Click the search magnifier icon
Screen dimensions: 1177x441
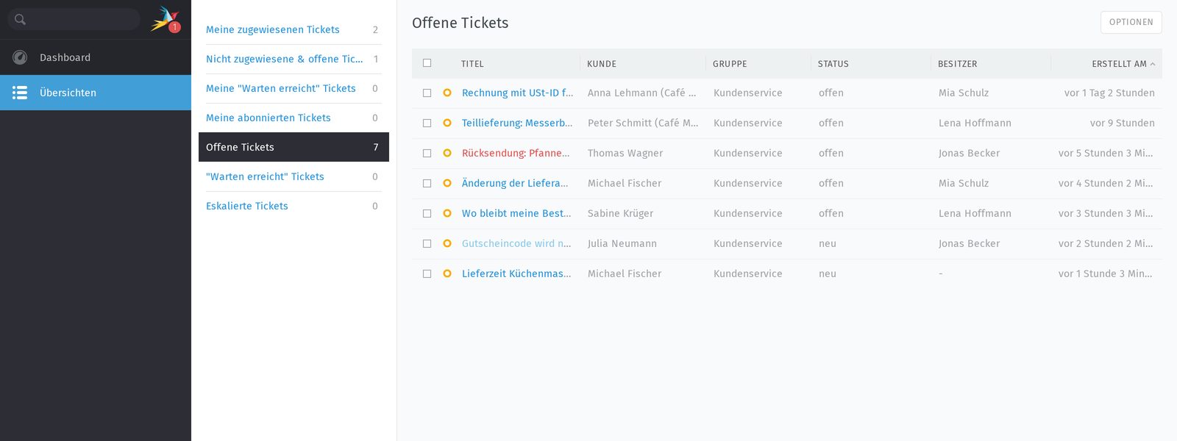[x=20, y=20]
